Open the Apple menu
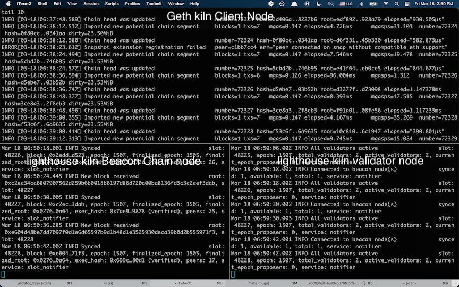The height and width of the screenshot is (287, 459). [8, 4]
